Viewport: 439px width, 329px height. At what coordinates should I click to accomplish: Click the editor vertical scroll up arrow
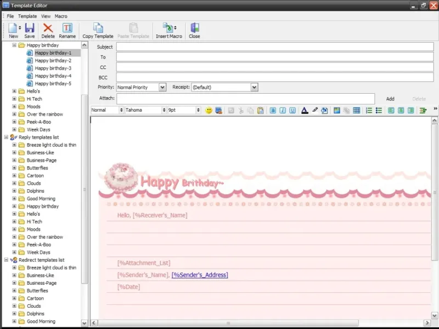(x=435, y=121)
